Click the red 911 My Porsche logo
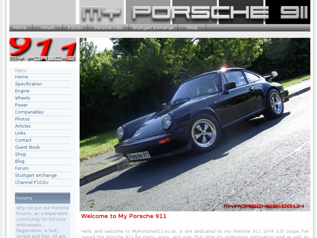This screenshot has height=238, width=317. tap(43, 50)
